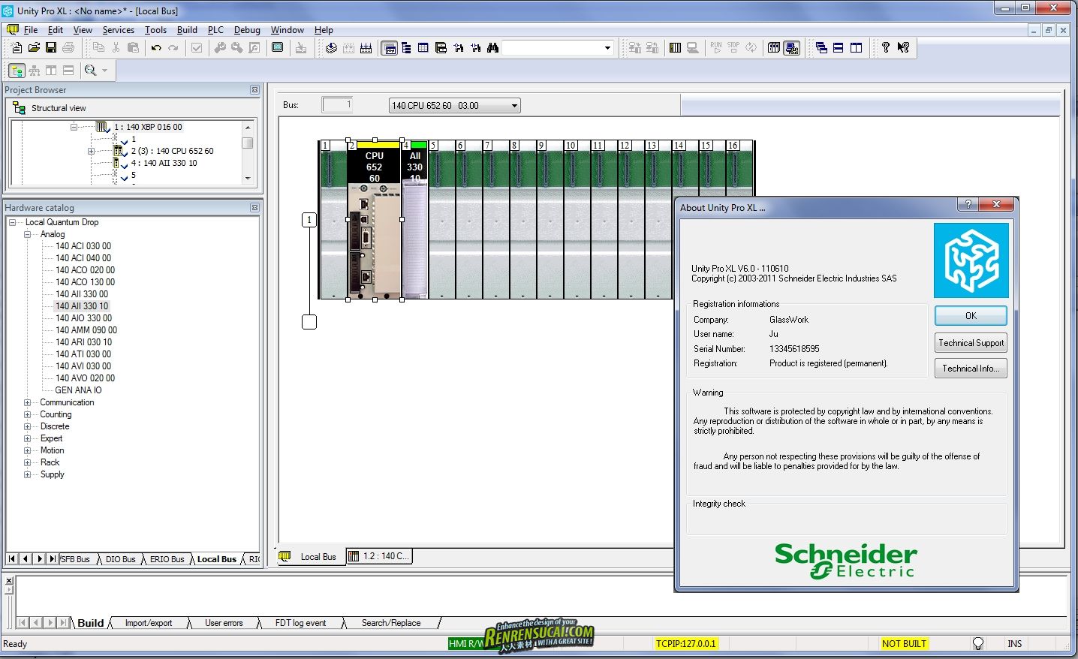
Task: Toggle Simulation mode in the toolbar
Action: [x=791, y=47]
